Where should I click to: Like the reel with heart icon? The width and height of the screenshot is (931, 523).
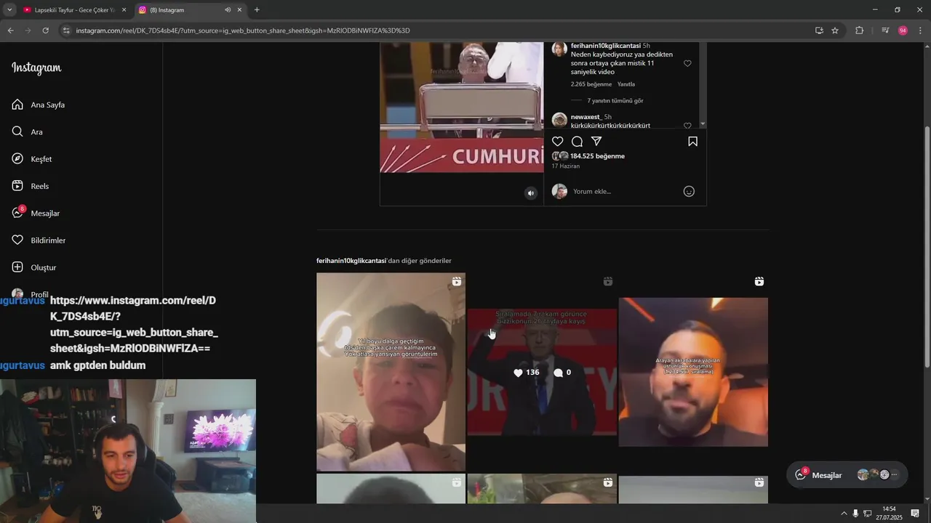[x=558, y=142]
